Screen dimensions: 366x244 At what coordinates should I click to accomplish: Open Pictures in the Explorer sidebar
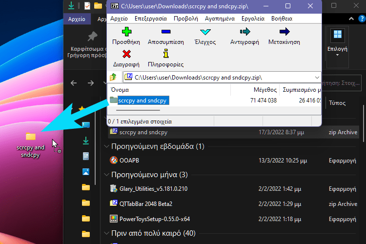click(86, 172)
